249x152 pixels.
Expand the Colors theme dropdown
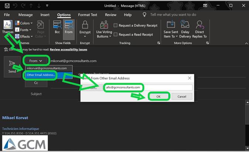(x=24, y=23)
